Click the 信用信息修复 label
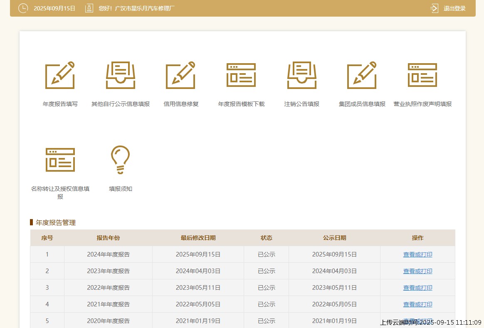This screenshot has height=328, width=484. point(181,104)
